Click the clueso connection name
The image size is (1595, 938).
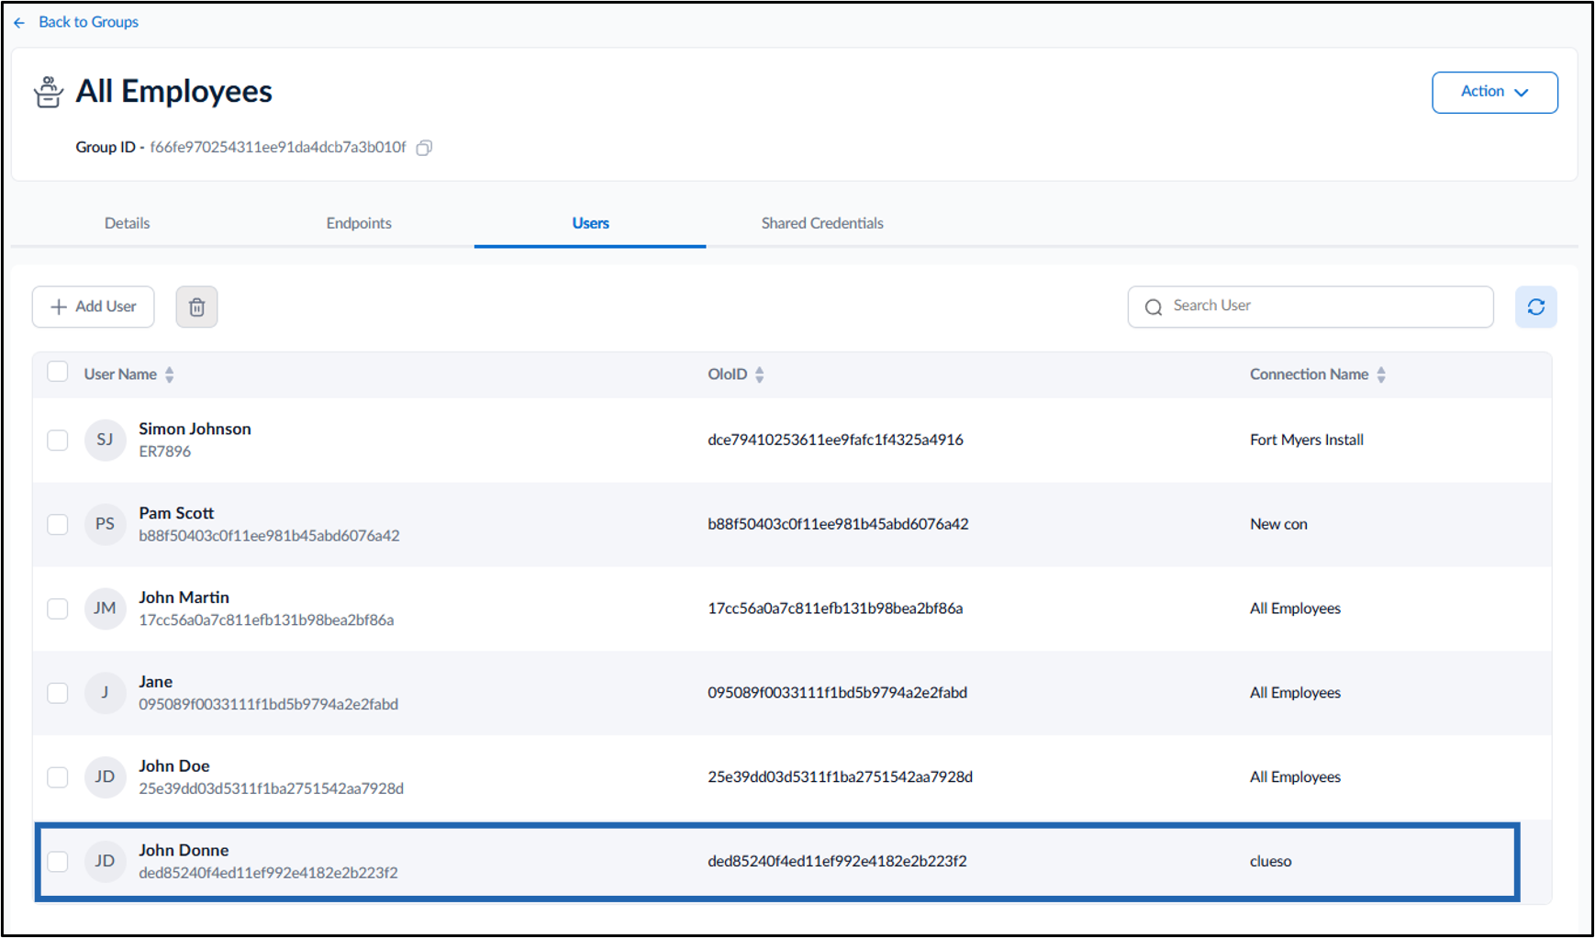(x=1270, y=861)
